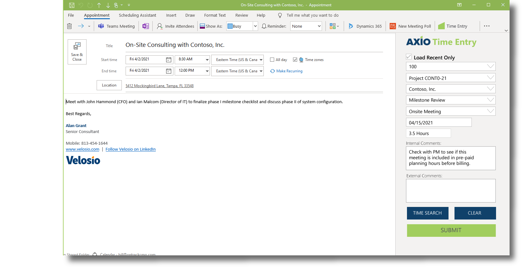Go to previous item up arrow

coord(99,5)
